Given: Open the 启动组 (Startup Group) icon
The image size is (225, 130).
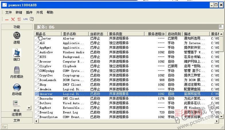Looking at the screenshot, I should pyautogui.click(x=17, y=87).
